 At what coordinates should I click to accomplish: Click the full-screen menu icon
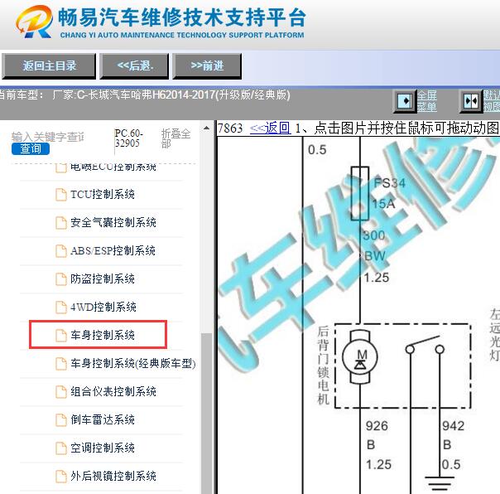[x=405, y=101]
